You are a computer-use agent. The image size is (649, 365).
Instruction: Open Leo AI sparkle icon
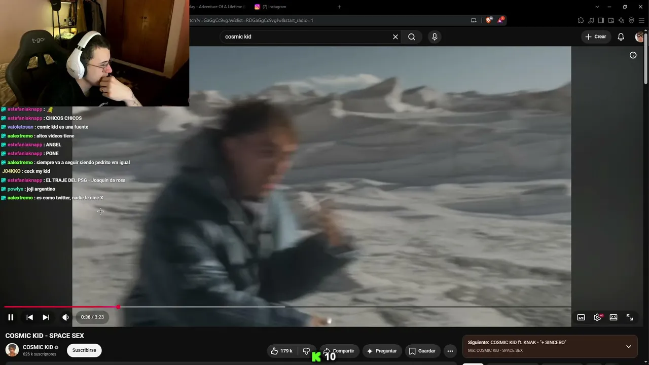click(621, 20)
